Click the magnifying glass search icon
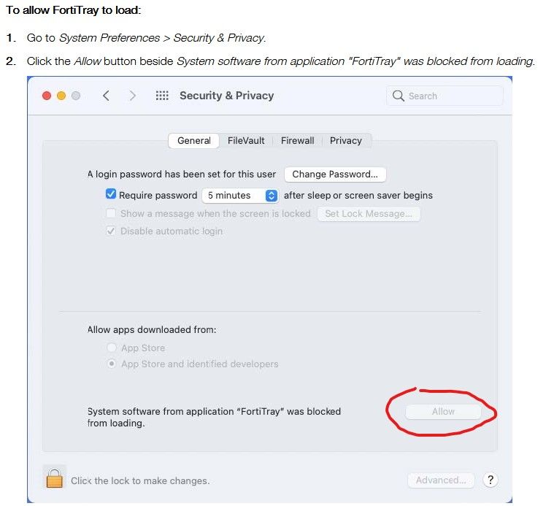Screen dimensions: 554x506 point(399,96)
